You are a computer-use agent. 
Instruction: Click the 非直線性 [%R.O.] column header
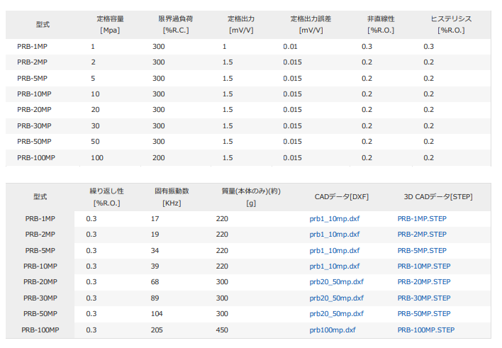click(381, 25)
